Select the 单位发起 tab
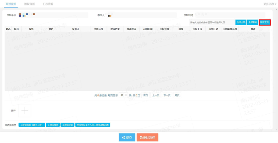The image size is (278, 143). (11, 4)
